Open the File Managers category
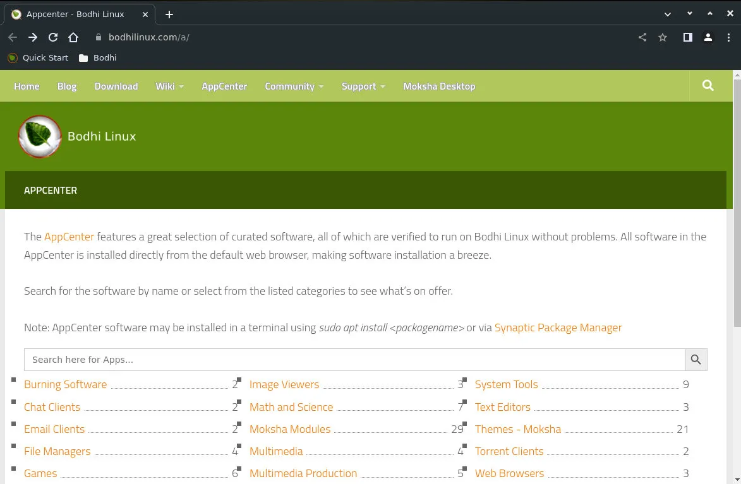Screen dimensions: 741x484 pos(57,451)
